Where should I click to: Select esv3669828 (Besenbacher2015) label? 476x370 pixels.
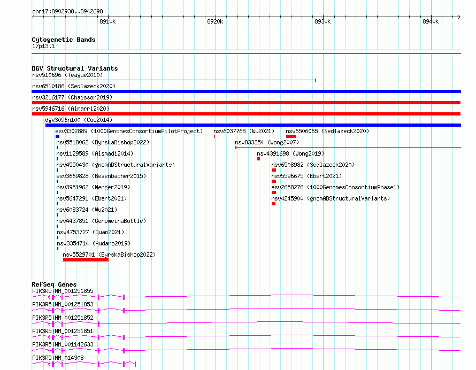tap(101, 176)
